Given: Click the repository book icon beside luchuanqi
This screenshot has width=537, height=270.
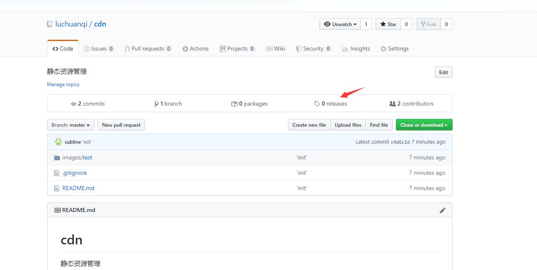Looking at the screenshot, I should click(x=50, y=24).
